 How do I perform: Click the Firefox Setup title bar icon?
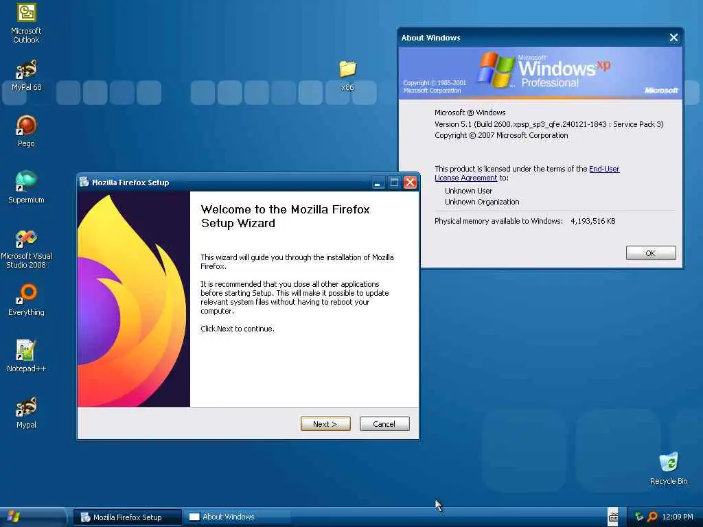(84, 182)
